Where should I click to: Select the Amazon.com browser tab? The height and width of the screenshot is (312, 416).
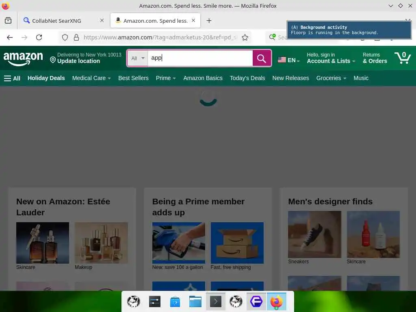[x=156, y=20]
